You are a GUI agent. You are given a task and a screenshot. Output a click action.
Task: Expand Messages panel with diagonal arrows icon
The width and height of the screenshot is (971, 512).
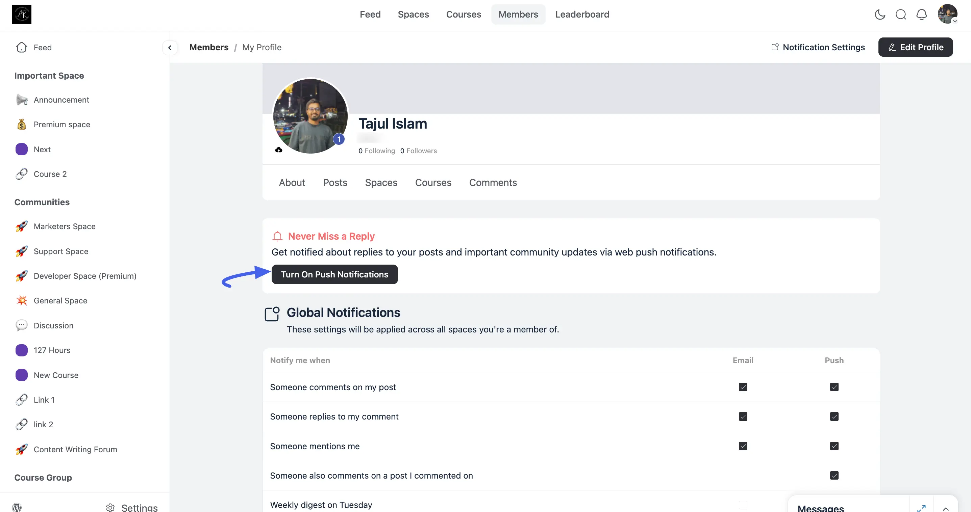pyautogui.click(x=921, y=508)
